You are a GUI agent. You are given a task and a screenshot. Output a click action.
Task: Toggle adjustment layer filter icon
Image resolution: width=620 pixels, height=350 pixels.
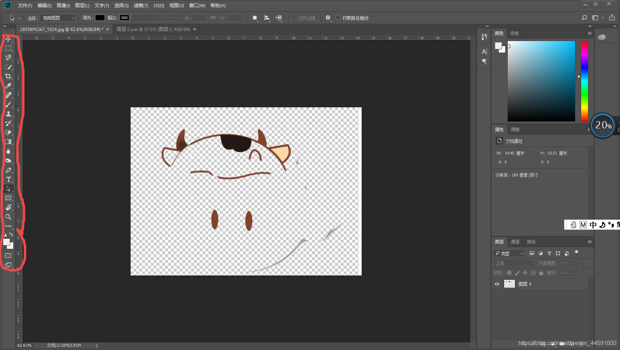pyautogui.click(x=540, y=253)
